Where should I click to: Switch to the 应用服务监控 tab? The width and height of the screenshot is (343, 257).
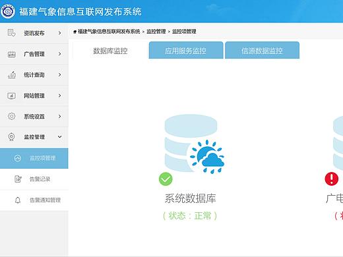point(186,50)
